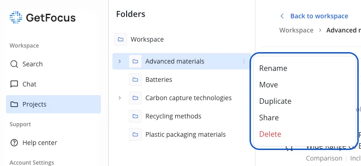The height and width of the screenshot is (166, 361).
Task: Open the three-dot menu for Advanced materials
Action: (244, 61)
